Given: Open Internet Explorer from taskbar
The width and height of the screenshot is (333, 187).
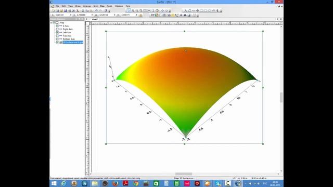Looking at the screenshot, I should [x=63, y=183].
